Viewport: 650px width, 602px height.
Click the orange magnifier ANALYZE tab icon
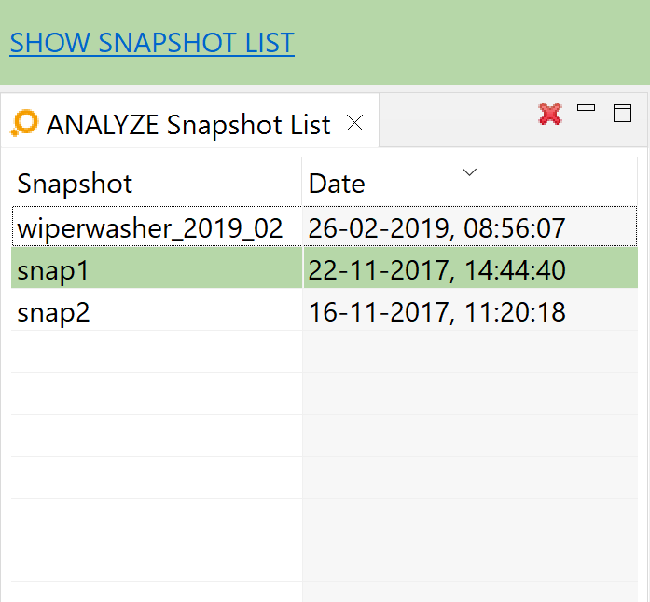[24, 123]
